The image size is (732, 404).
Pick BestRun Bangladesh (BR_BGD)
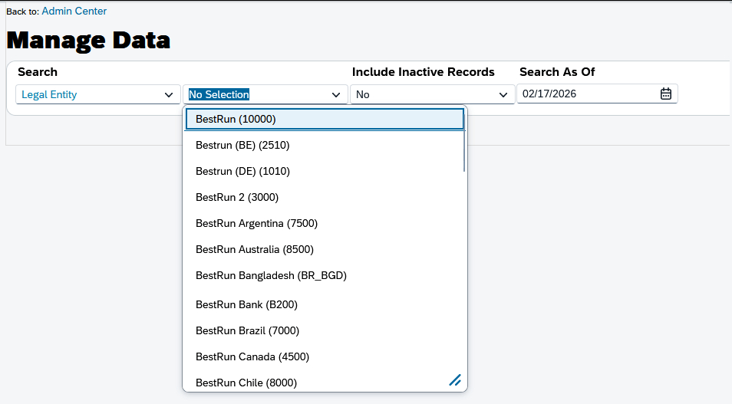[x=325, y=276]
